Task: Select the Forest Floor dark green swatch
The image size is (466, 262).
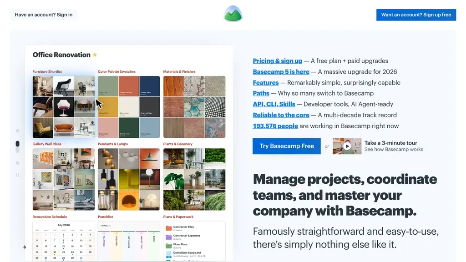Action: tap(129, 128)
